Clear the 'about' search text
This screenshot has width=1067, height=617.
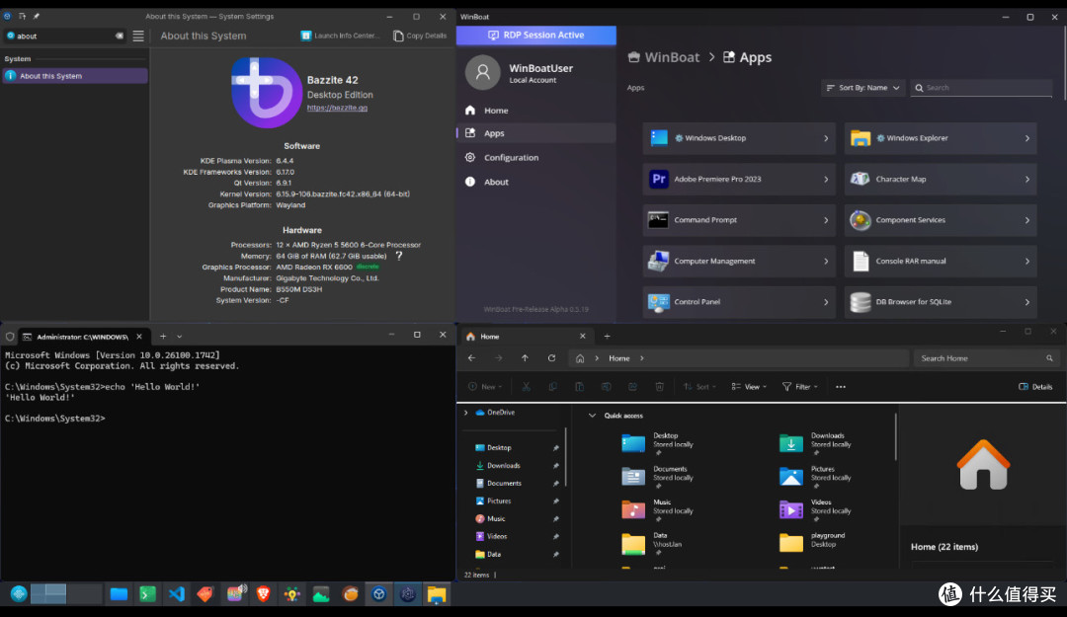tap(120, 37)
